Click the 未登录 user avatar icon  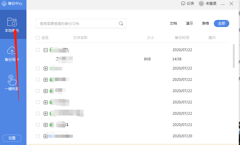coord(201,4)
